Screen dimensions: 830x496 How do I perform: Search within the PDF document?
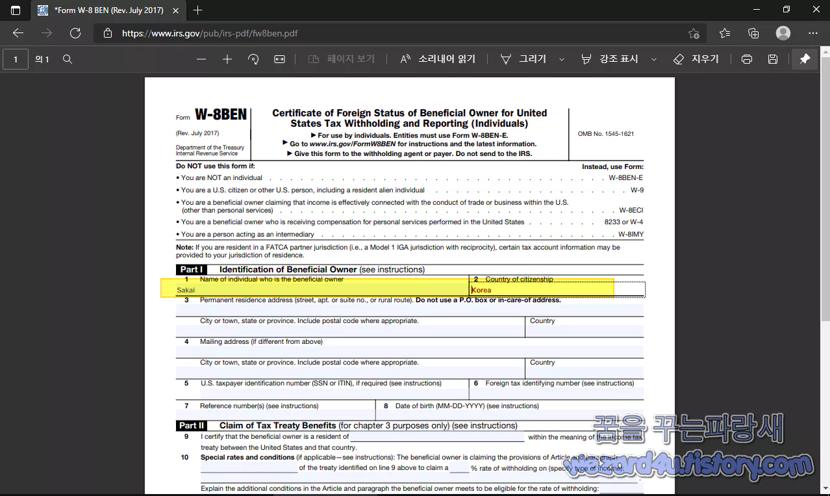click(x=67, y=59)
